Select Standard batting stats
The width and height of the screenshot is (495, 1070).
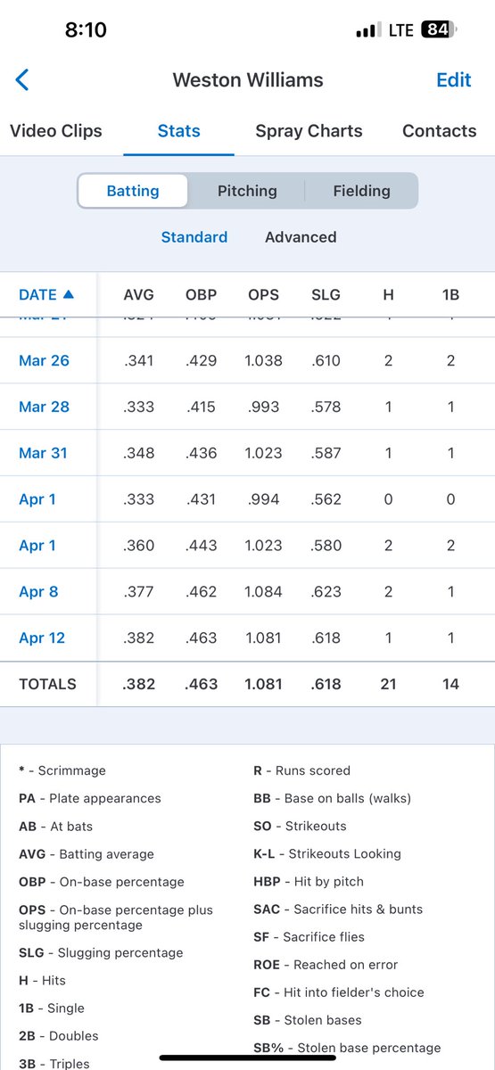(194, 237)
